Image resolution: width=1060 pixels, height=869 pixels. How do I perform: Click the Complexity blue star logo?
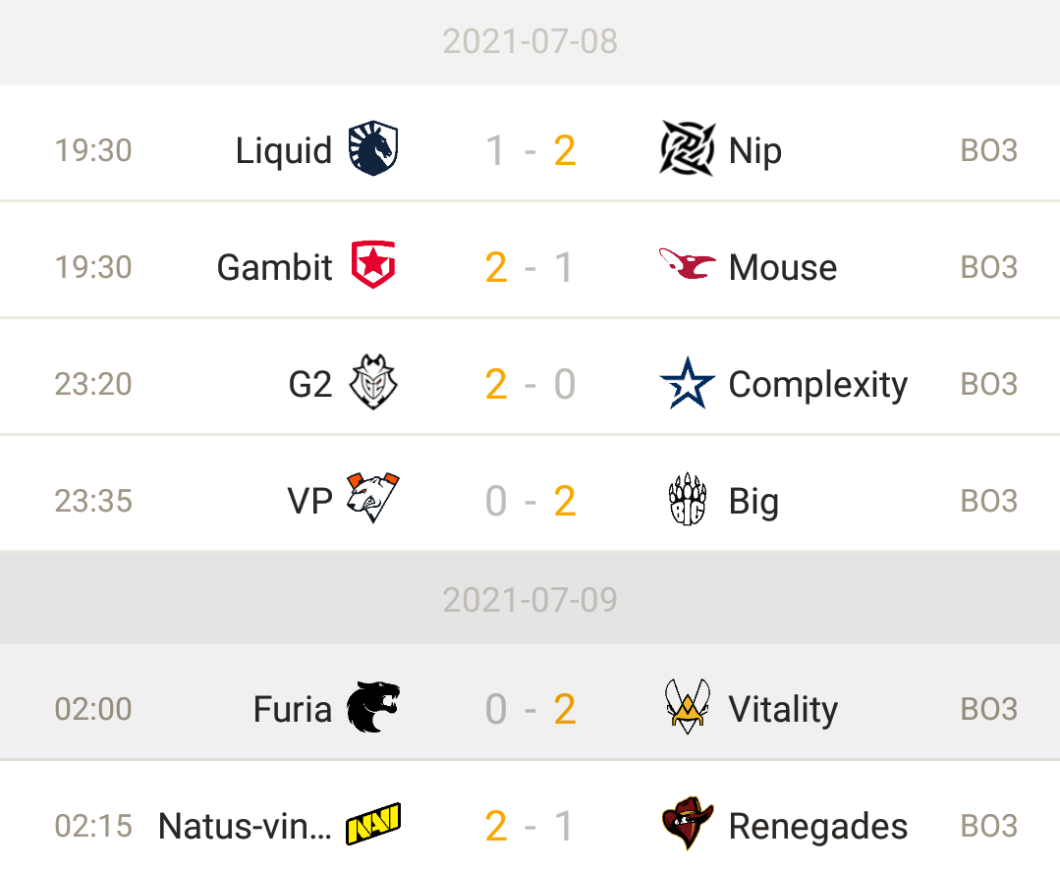click(x=687, y=383)
